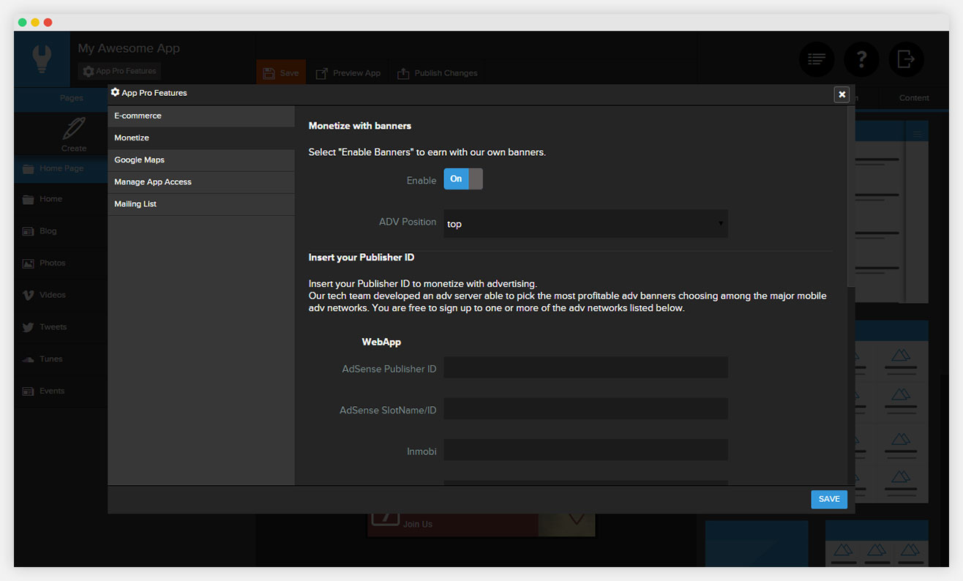Viewport: 963px width, 581px height.
Task: Close the App Pro Features dialog
Action: 842,94
